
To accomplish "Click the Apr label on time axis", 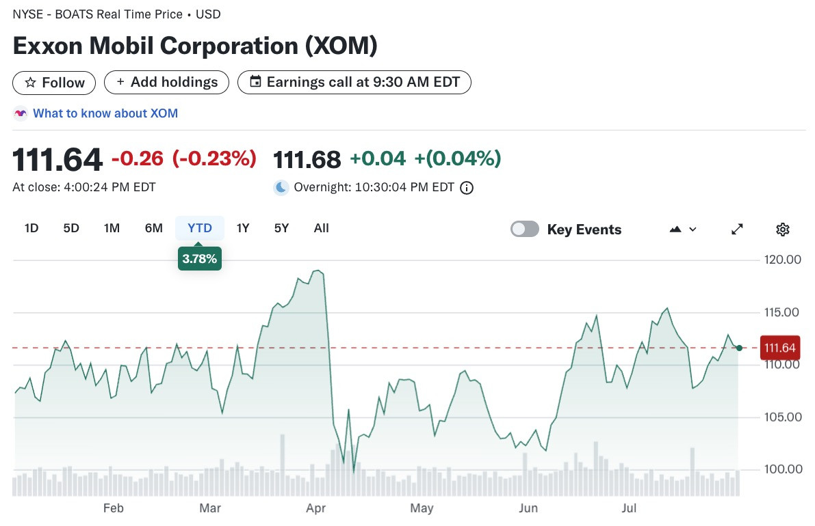I will pos(316,508).
